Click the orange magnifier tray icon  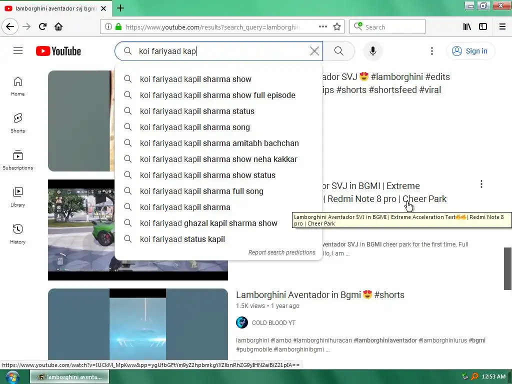(474, 376)
